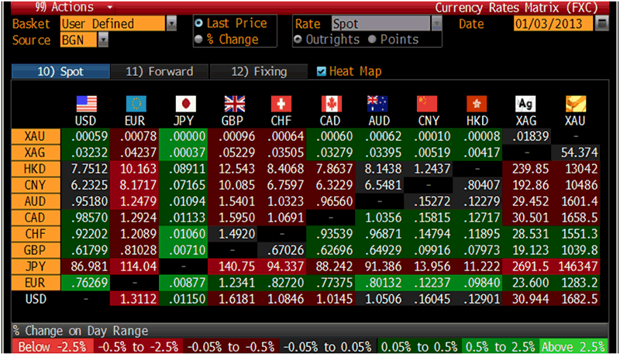Screen dimensions: 620x354
Task: Open the calendar date picker icon
Action: pos(602,23)
